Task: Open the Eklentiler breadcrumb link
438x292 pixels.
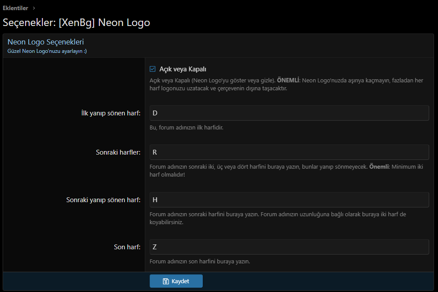Action: 15,8
